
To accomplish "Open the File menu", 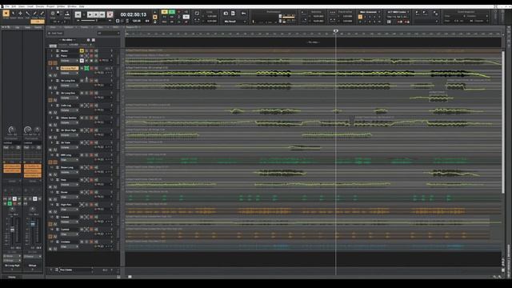I will click(x=7, y=6).
